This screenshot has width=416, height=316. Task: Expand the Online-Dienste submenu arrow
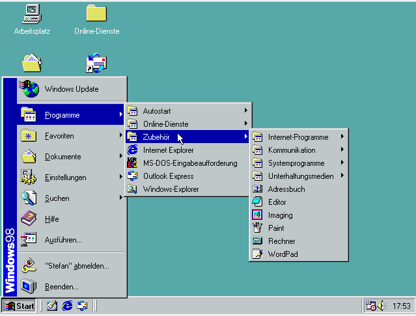pos(246,124)
